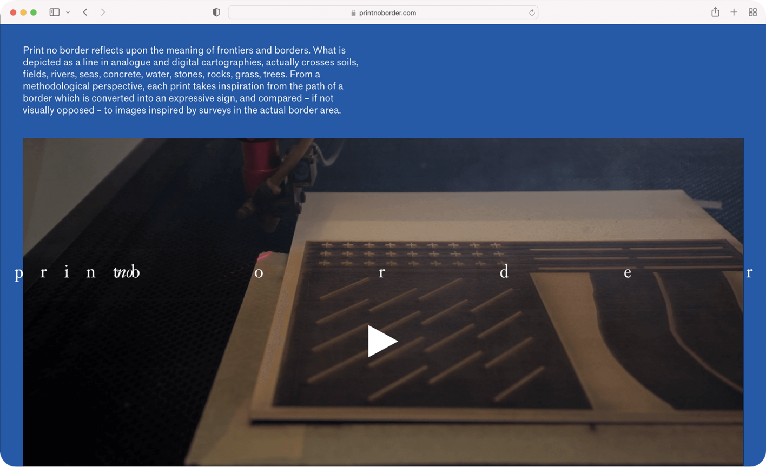766x467 pixels.
Task: Click the letter "e" in the title
Action: [627, 273]
